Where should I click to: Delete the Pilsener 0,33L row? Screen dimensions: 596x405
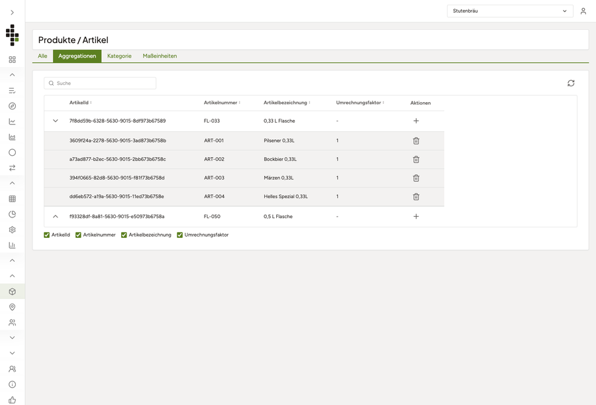pyautogui.click(x=416, y=141)
